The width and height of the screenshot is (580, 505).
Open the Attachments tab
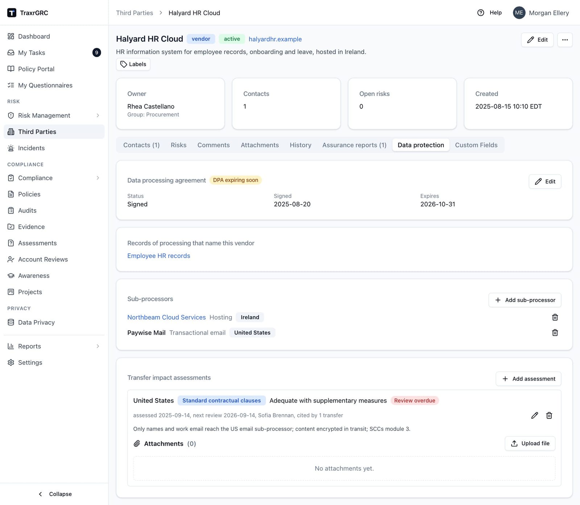tap(260, 145)
